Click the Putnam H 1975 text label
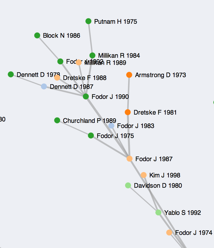Image resolution: width=214 pixels, height=248 pixels. point(116,21)
